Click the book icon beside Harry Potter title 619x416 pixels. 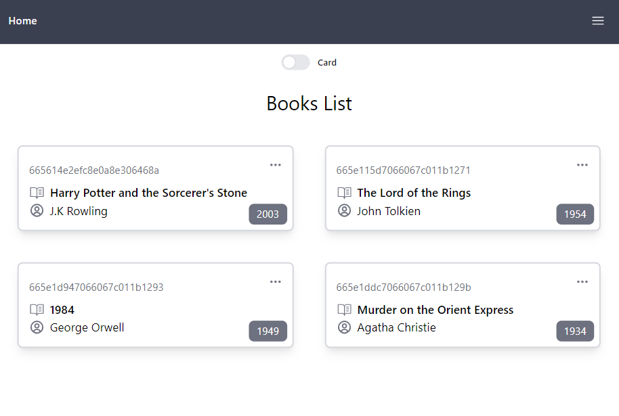click(37, 193)
